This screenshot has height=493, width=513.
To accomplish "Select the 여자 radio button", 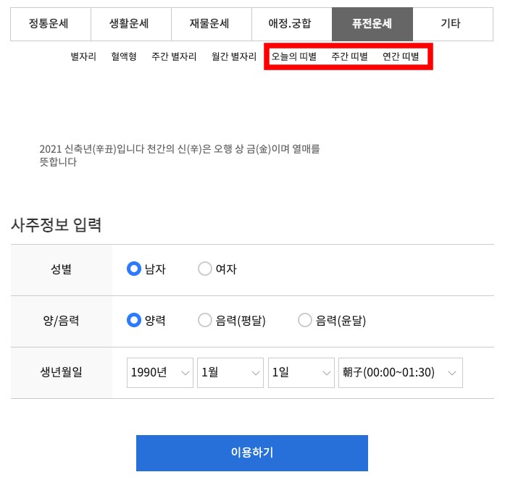I will pos(204,269).
